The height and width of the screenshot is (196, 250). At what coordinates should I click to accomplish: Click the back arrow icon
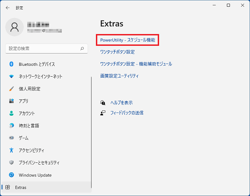[x=7, y=8]
